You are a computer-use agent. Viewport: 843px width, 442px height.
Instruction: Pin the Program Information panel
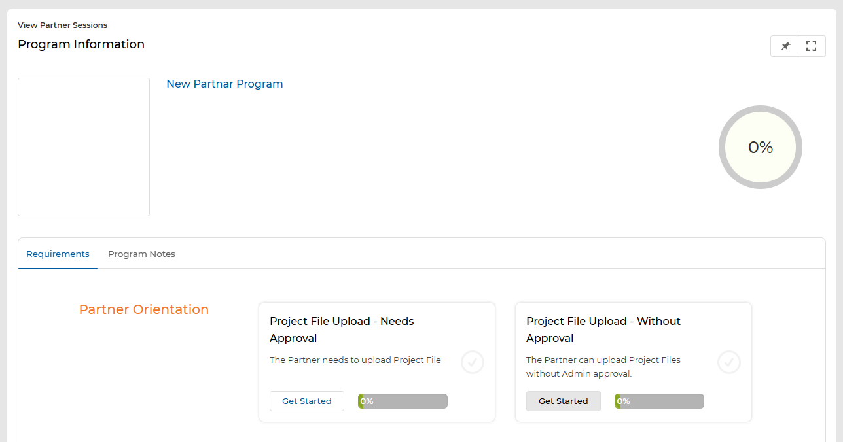coord(784,46)
